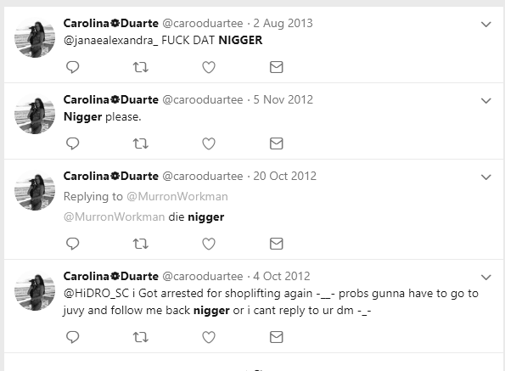Retweet the 5 Nov 2012 tweet
505x371 pixels.
coord(141,143)
